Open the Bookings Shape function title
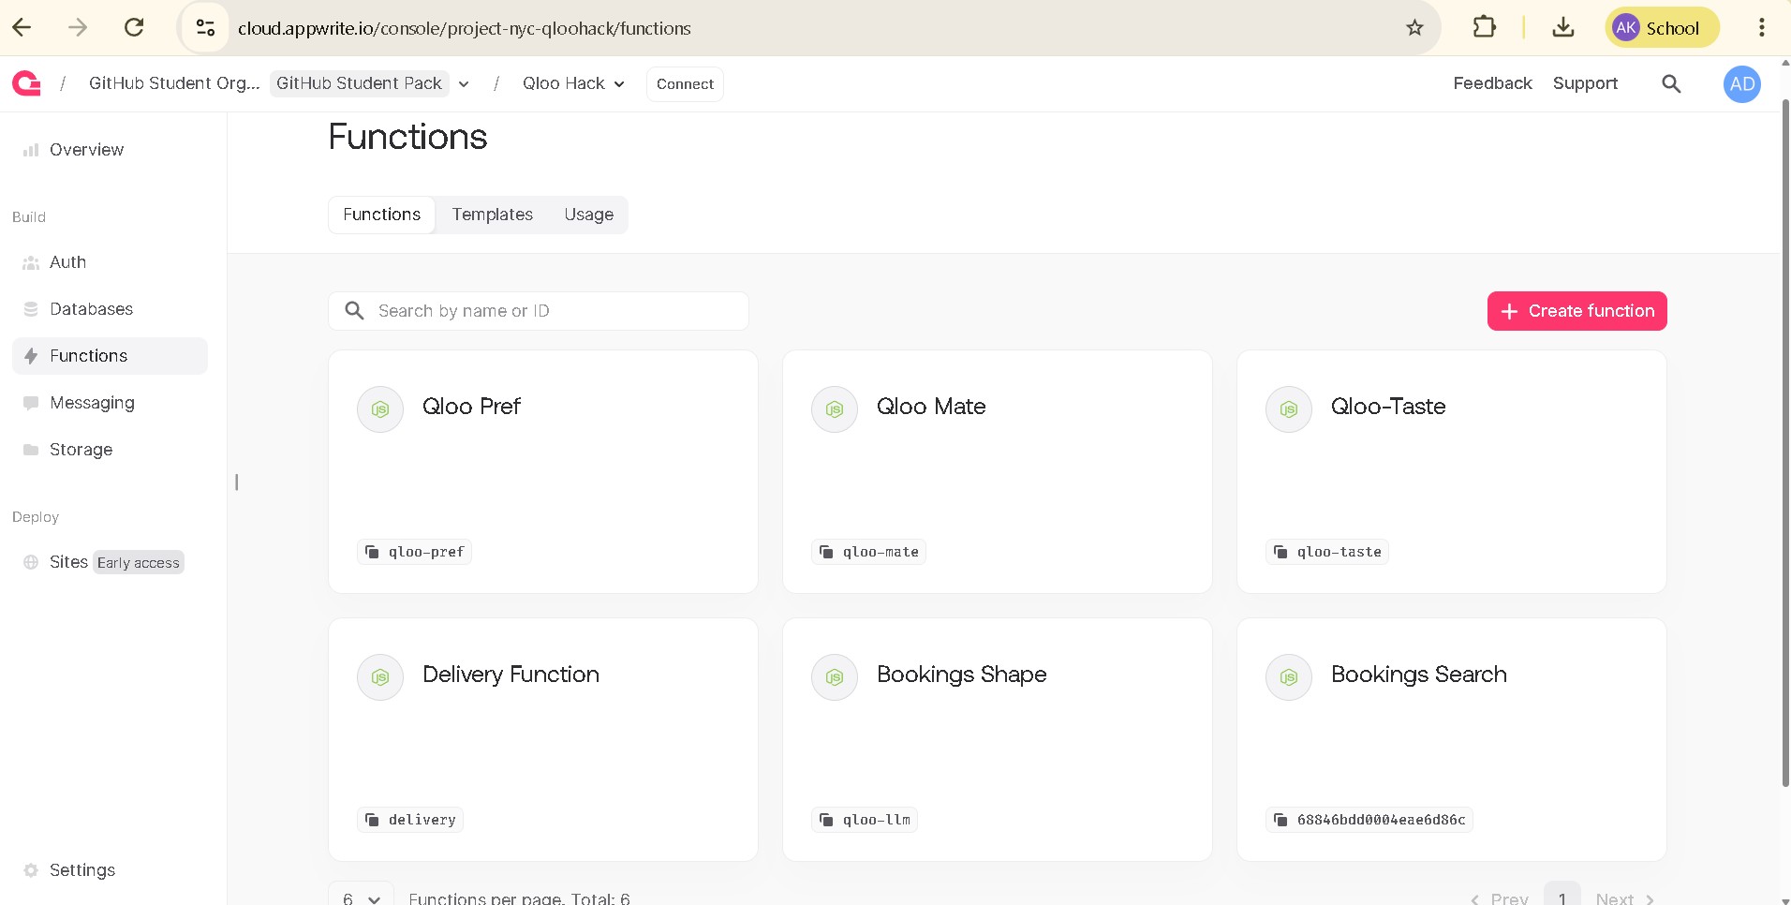The image size is (1791, 905). [x=962, y=675]
